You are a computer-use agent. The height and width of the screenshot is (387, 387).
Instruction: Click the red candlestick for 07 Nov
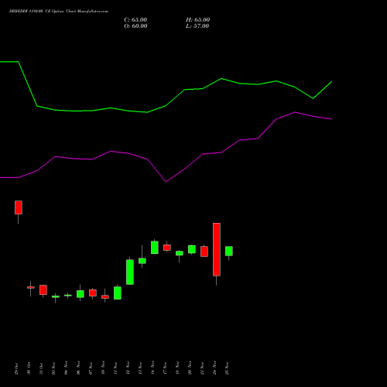coord(93,293)
